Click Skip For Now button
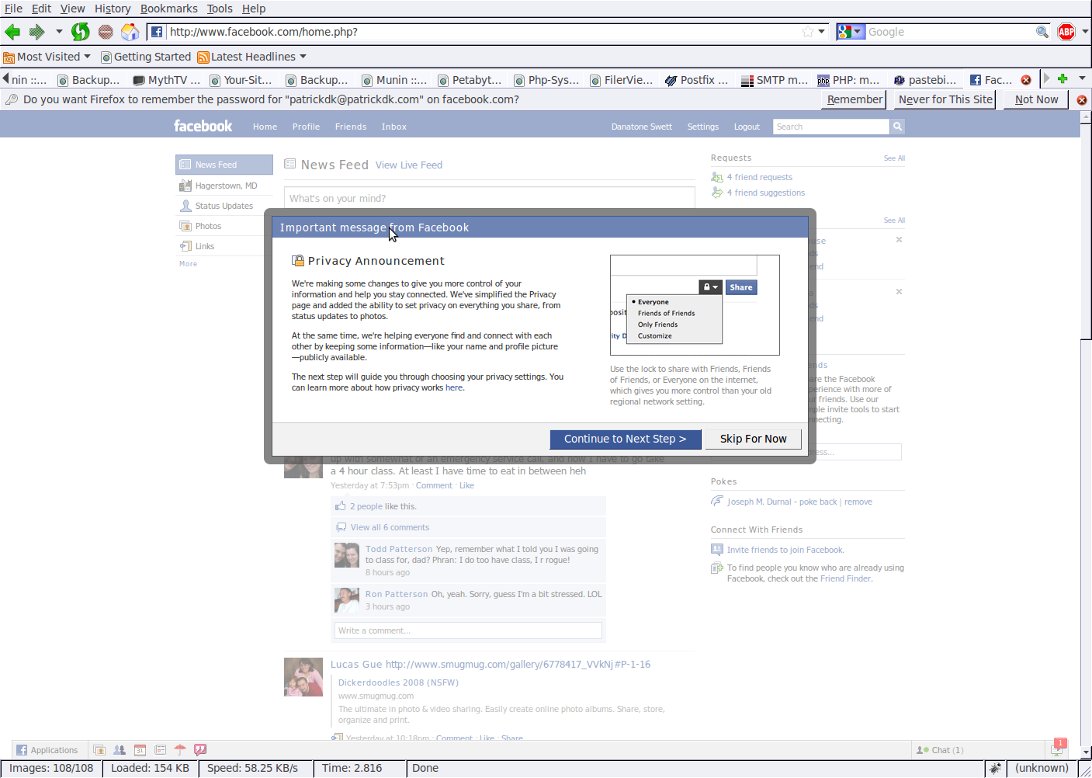This screenshot has height=778, width=1092. [x=753, y=439]
